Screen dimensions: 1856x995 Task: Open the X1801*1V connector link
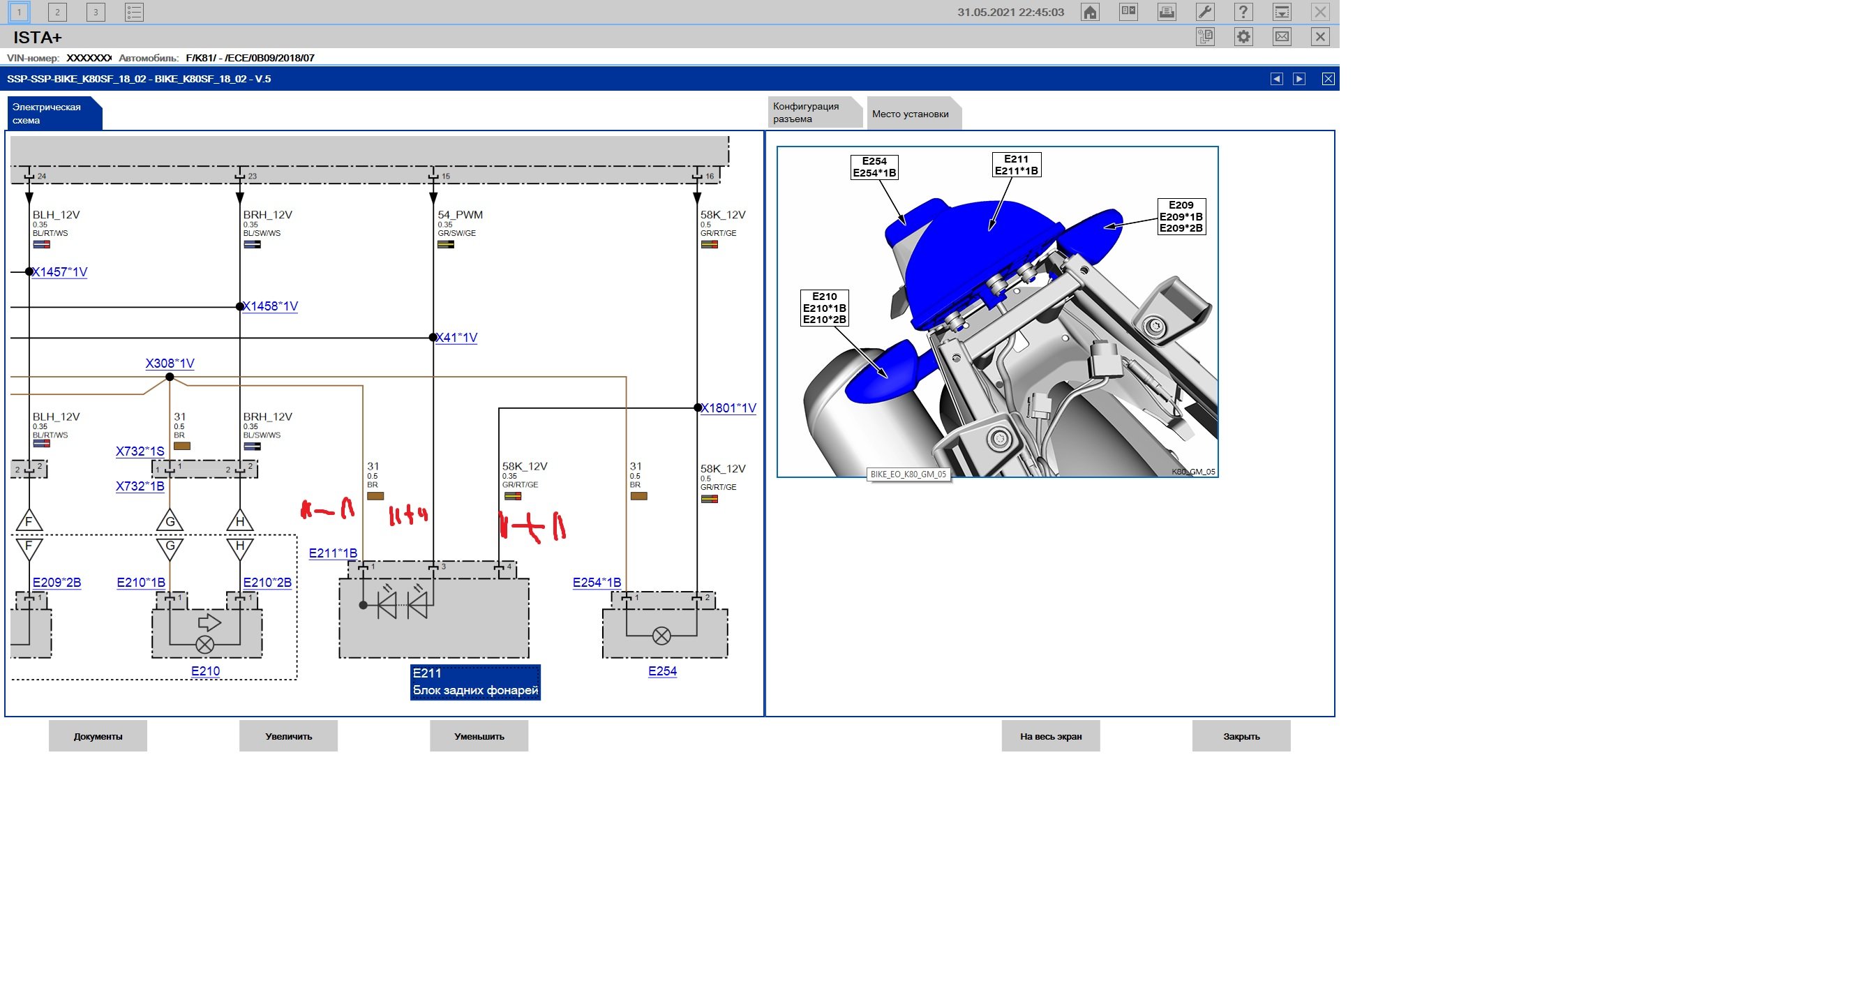pyautogui.click(x=728, y=407)
